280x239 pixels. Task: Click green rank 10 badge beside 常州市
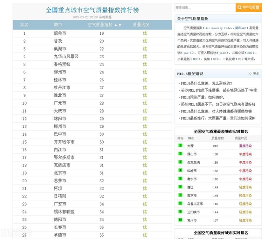(x=180, y=220)
